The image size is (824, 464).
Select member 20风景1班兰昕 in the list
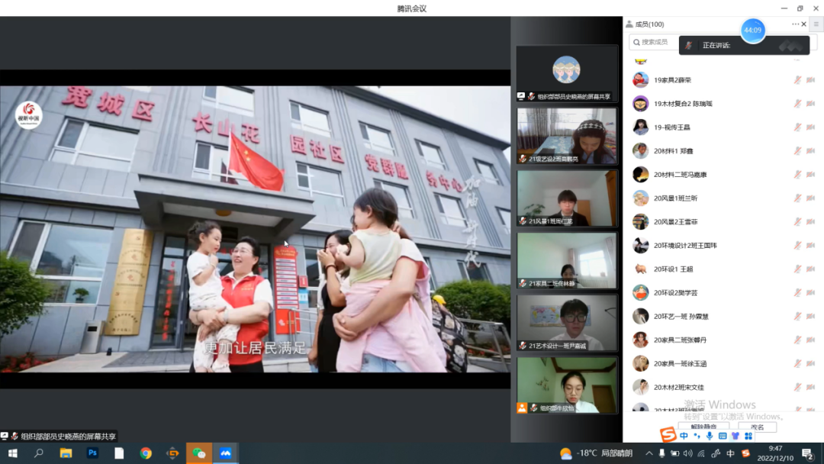(x=675, y=198)
